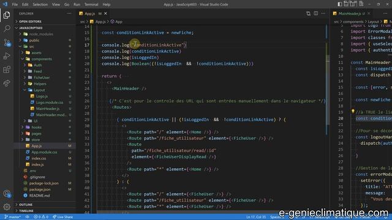Open the View menu
The image size is (392, 220).
56,4
